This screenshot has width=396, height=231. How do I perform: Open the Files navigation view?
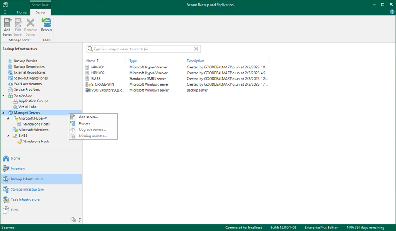tap(42, 210)
